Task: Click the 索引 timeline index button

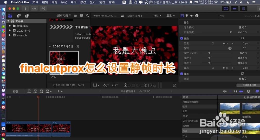Action: click(15, 91)
